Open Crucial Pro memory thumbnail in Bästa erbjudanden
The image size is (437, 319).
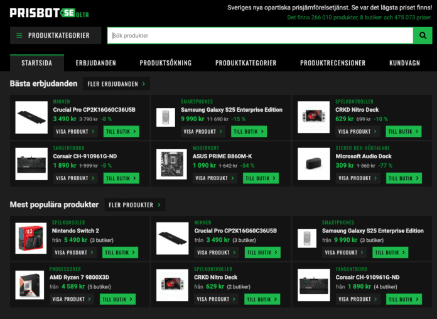[31, 117]
